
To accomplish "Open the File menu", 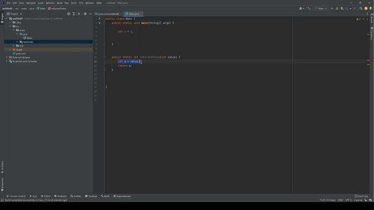I will pos(9,3).
